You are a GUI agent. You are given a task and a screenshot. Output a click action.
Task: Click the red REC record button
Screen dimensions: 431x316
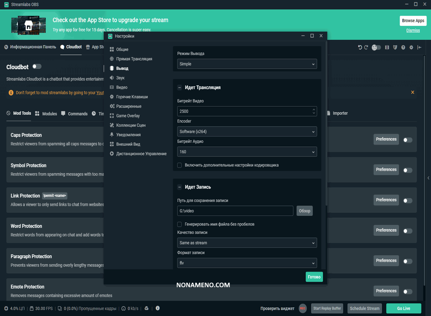(x=303, y=308)
